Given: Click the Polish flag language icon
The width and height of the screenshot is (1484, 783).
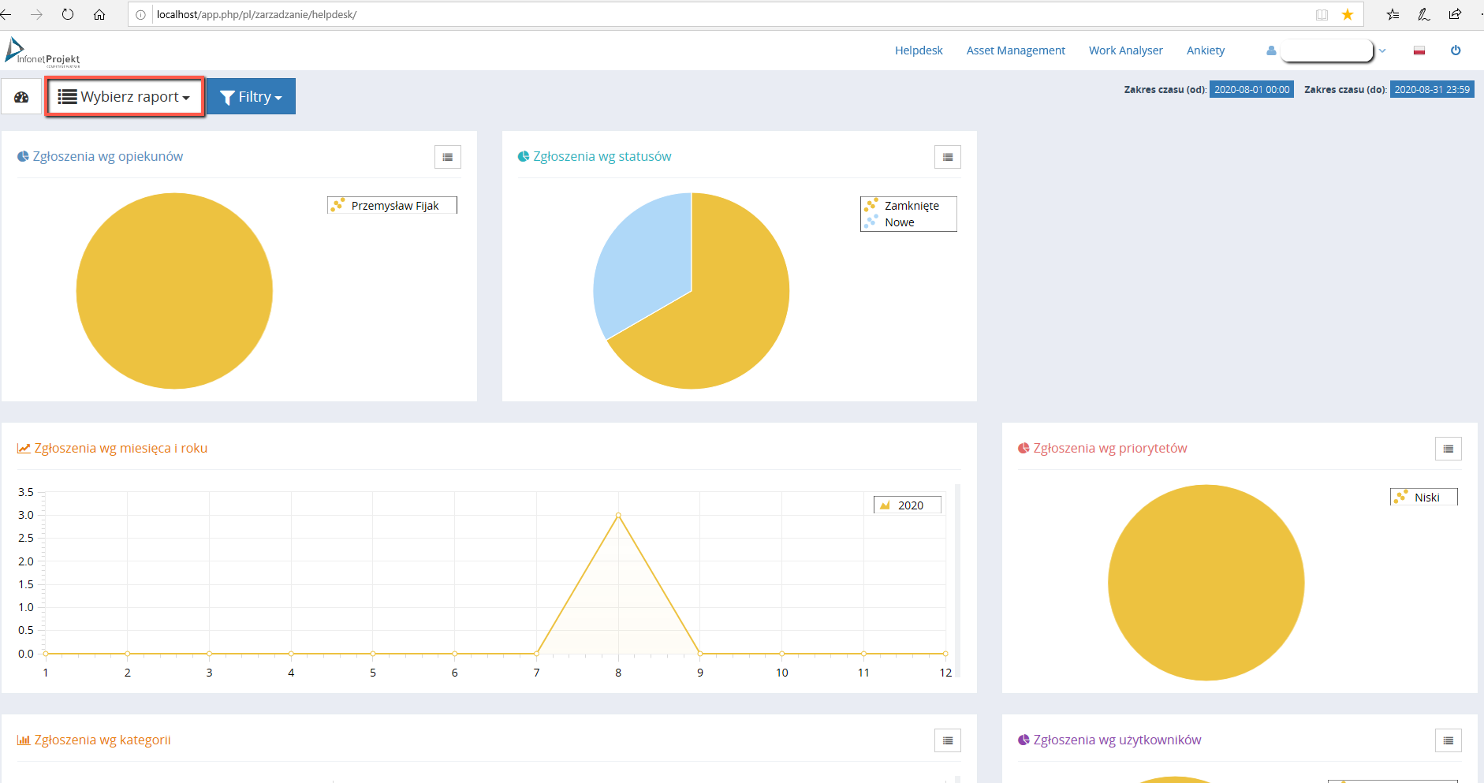Looking at the screenshot, I should (x=1419, y=50).
